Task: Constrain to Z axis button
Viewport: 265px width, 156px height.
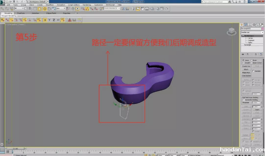Action: pos(54,20)
